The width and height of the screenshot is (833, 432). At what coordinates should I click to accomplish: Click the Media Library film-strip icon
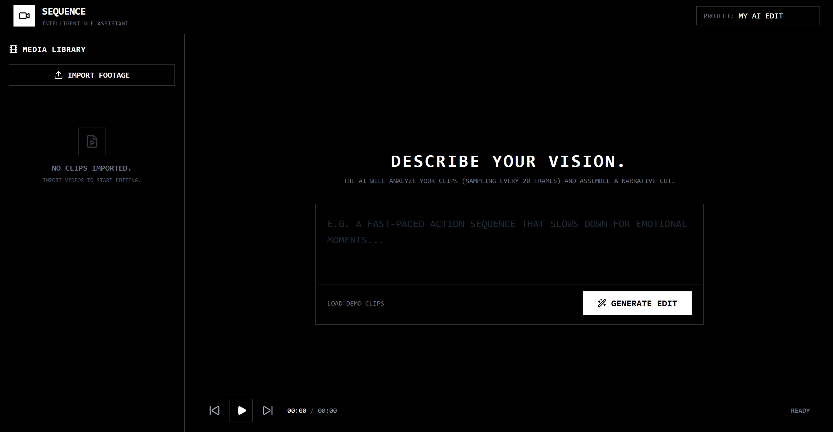(13, 49)
